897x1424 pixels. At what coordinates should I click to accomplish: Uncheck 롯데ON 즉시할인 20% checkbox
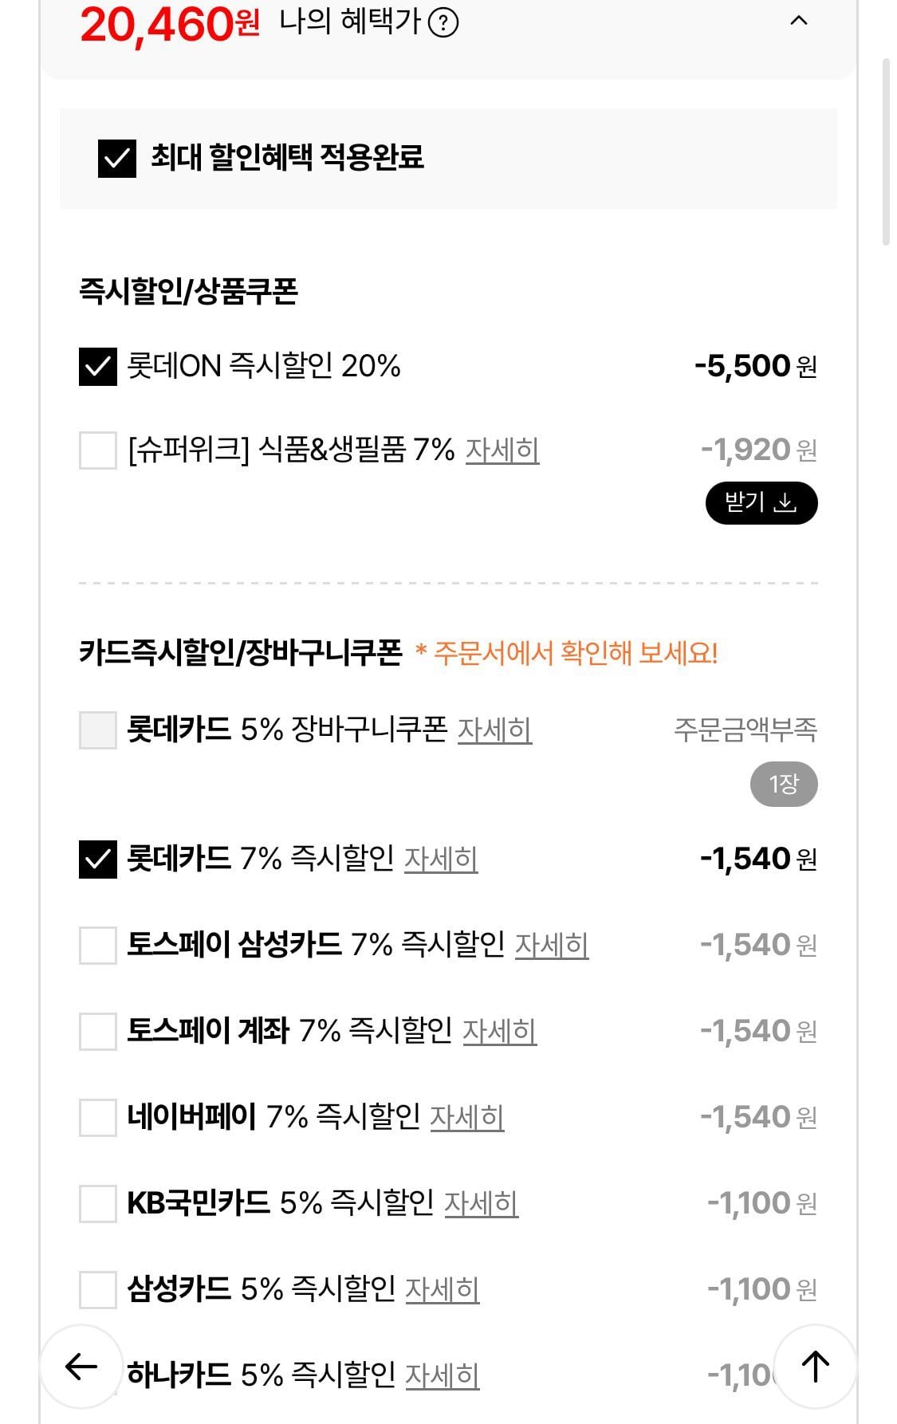tap(98, 367)
